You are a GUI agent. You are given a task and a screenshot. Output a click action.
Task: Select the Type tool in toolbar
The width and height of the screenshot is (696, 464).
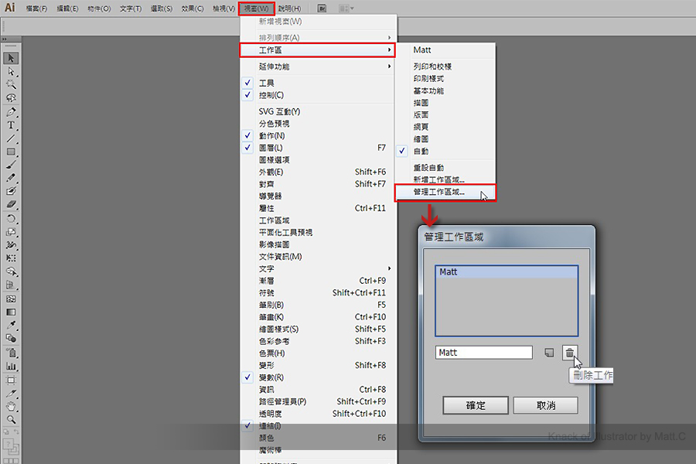(x=12, y=125)
